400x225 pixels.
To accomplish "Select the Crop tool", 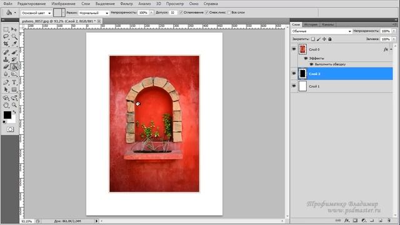I will [x=6, y=44].
